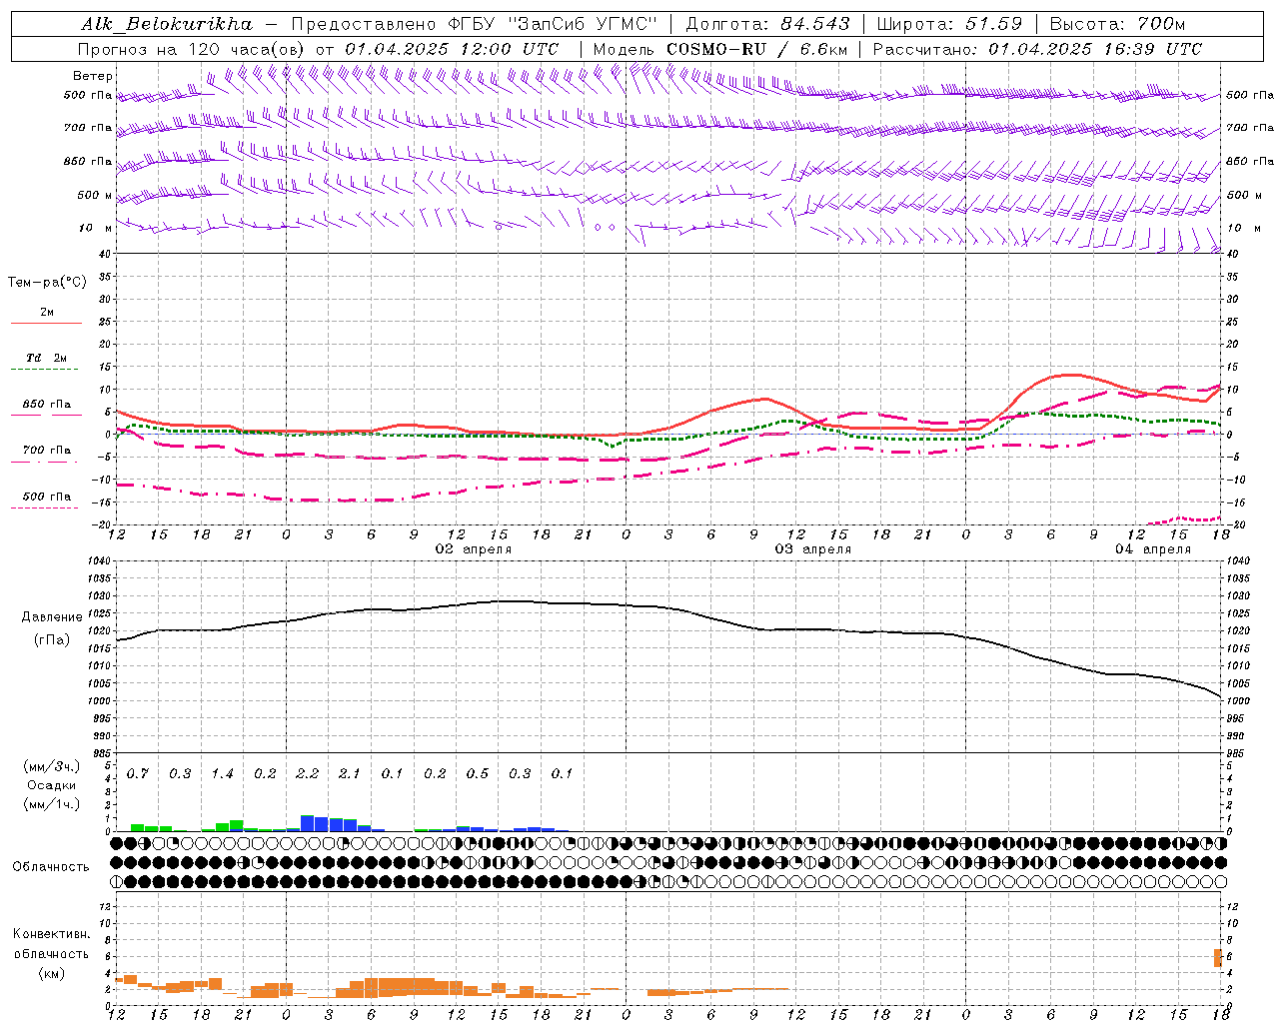
Task: Click the (мм/1ч.) precipitation unit label
Action: point(51,803)
